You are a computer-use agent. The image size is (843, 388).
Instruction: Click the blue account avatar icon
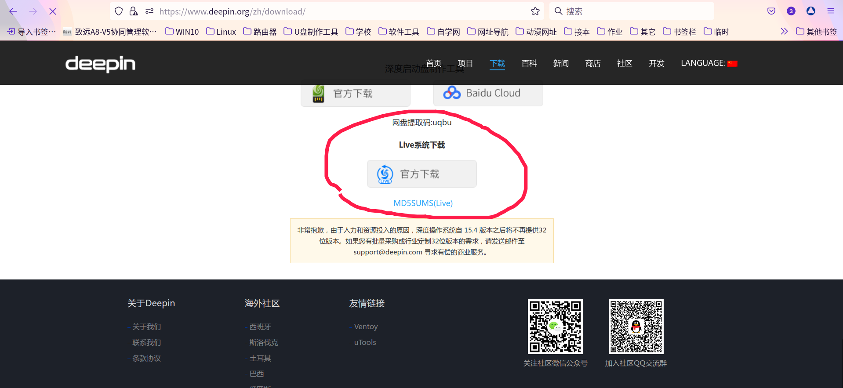pos(811,11)
